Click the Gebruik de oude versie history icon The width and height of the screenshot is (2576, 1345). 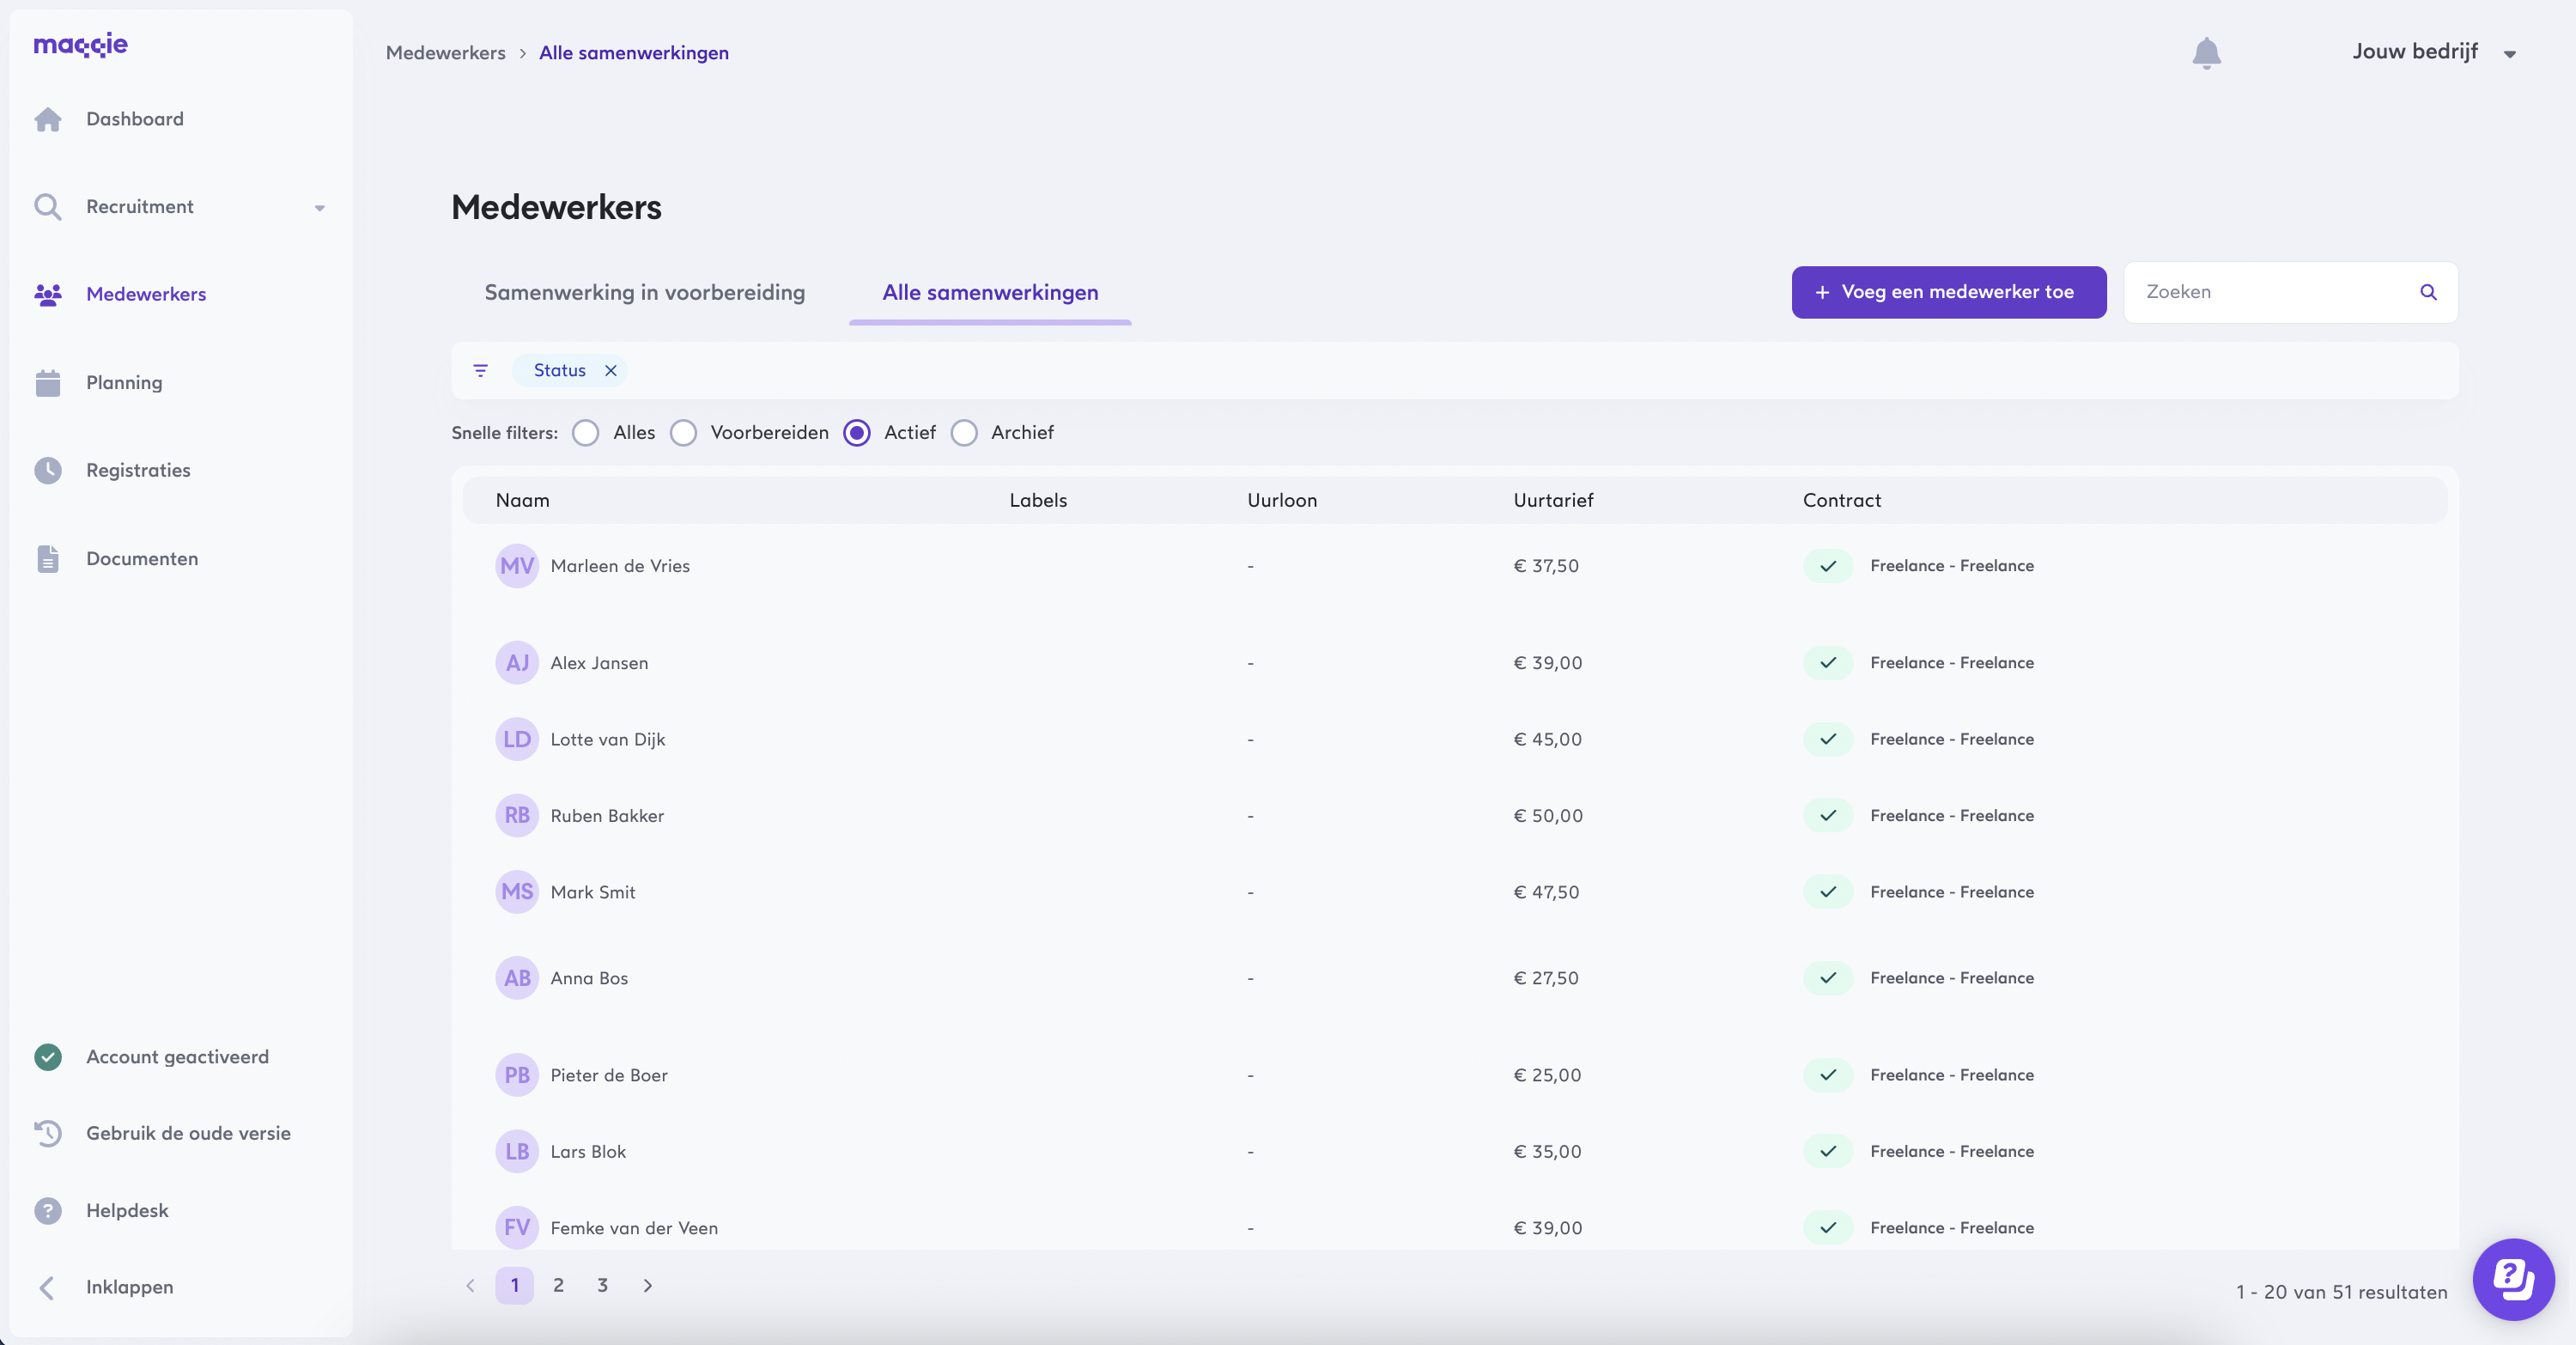click(x=48, y=1133)
